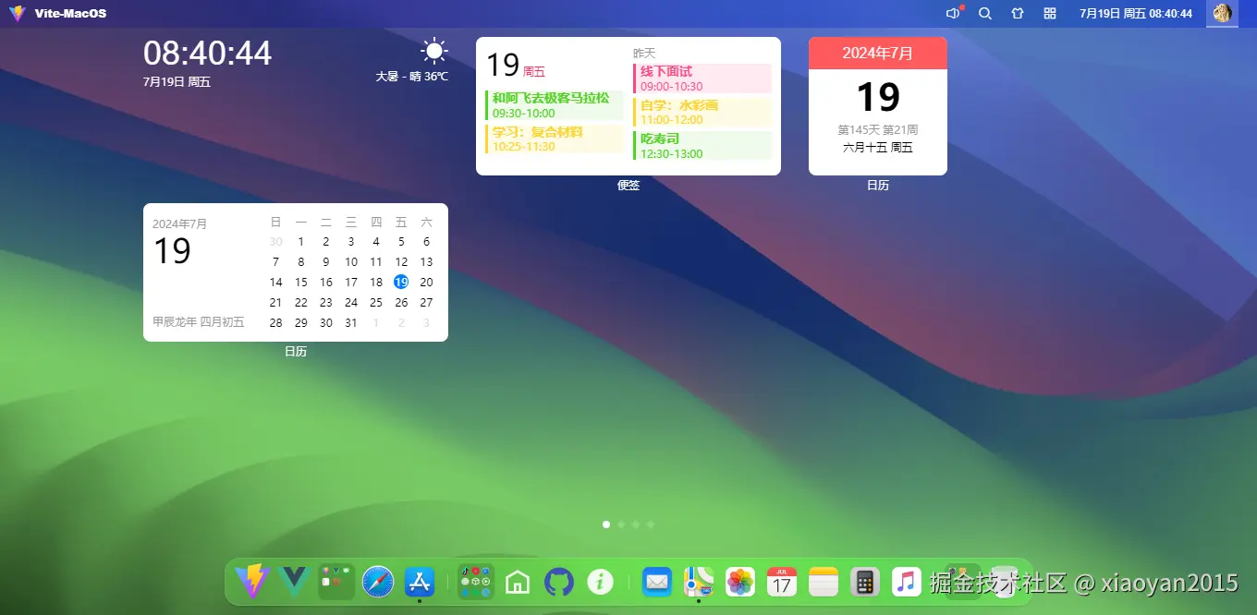Launch the Music app from dock

907,582
